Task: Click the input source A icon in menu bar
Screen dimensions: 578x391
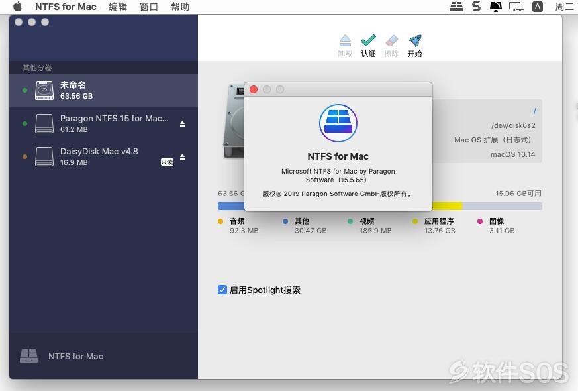Action: [x=538, y=7]
